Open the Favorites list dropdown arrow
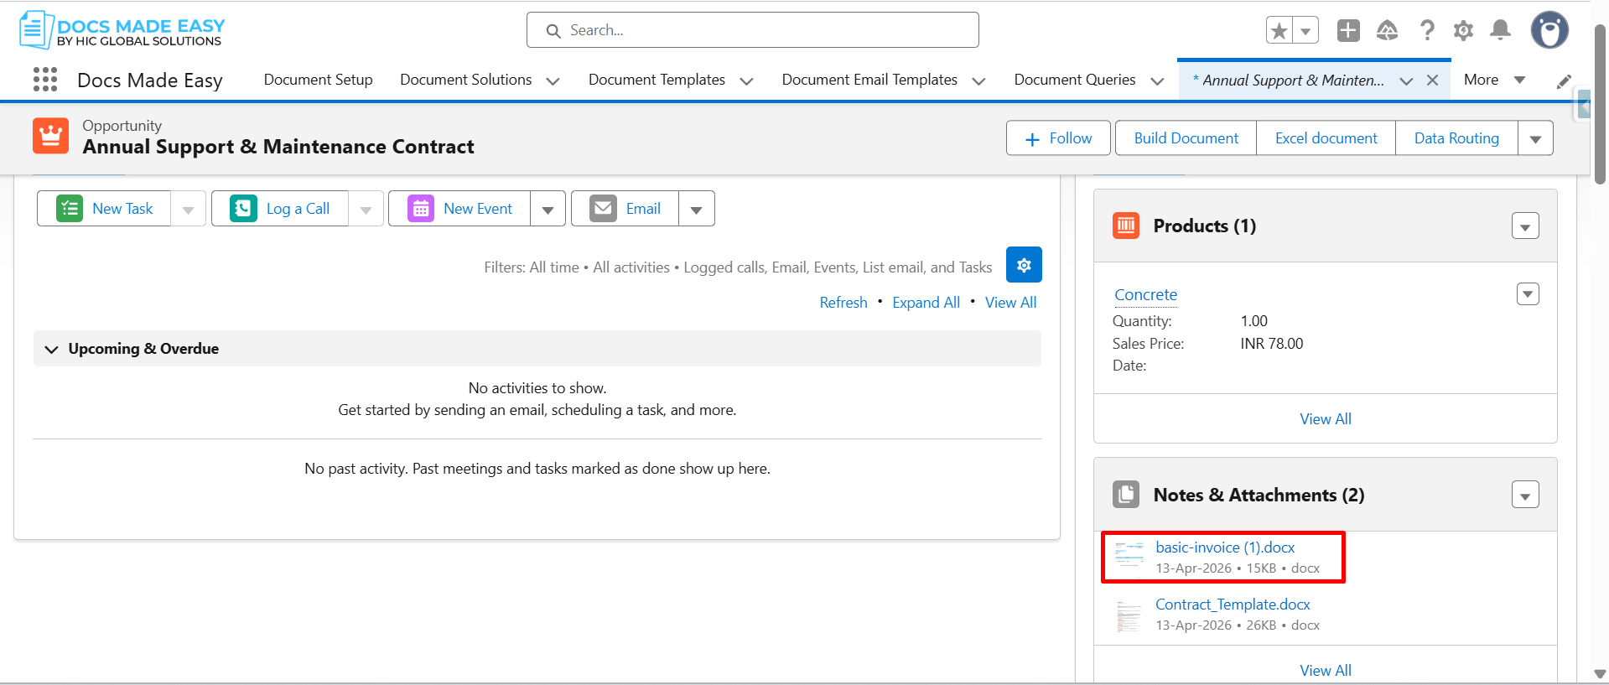The height and width of the screenshot is (685, 1609). pos(1305,31)
